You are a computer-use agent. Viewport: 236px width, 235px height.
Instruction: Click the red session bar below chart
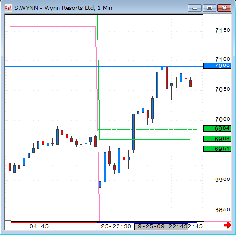click(x=54, y=222)
